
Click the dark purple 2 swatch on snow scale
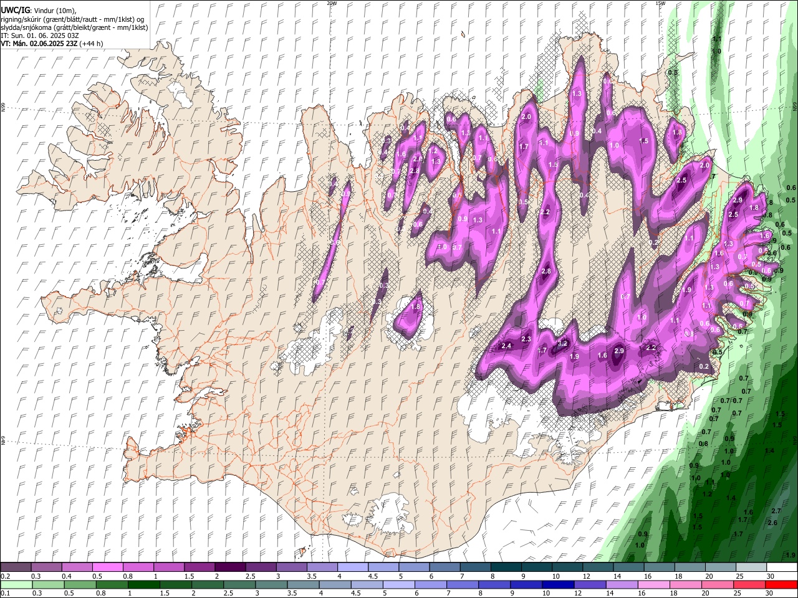[x=229, y=567]
